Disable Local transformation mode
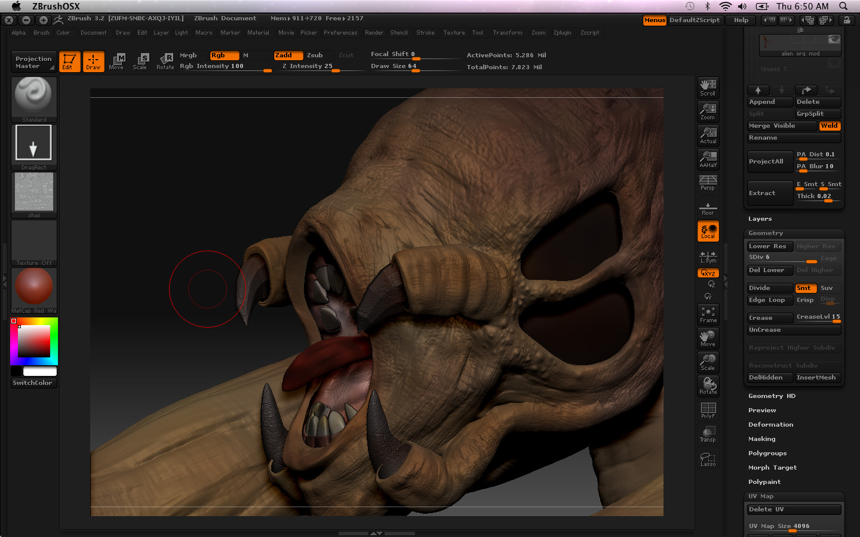This screenshot has height=537, width=860. [x=708, y=232]
